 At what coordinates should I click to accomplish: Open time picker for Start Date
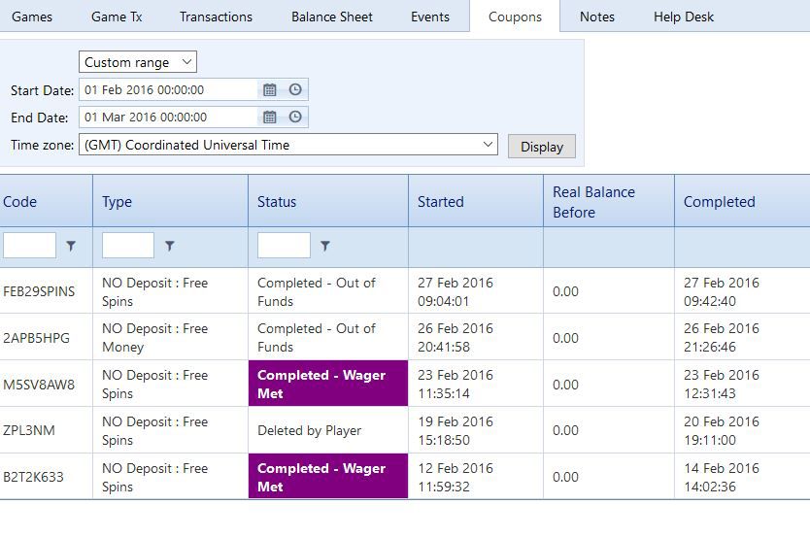tap(295, 89)
